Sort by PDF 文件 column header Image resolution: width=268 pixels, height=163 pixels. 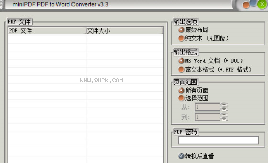47,31
